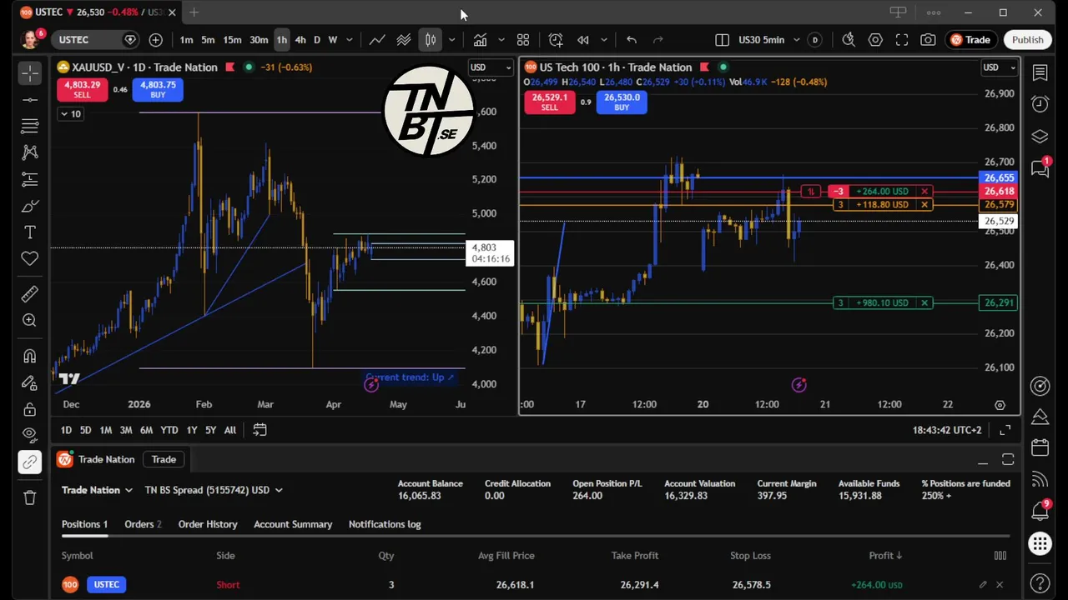Open the help center question icon
Screen dimensions: 1068x600
pos(1040,582)
